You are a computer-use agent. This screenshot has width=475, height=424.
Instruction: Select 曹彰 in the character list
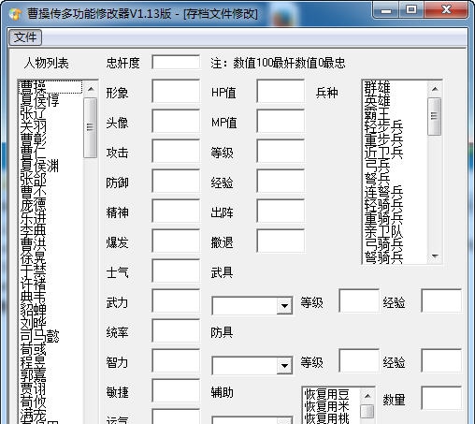50,139
